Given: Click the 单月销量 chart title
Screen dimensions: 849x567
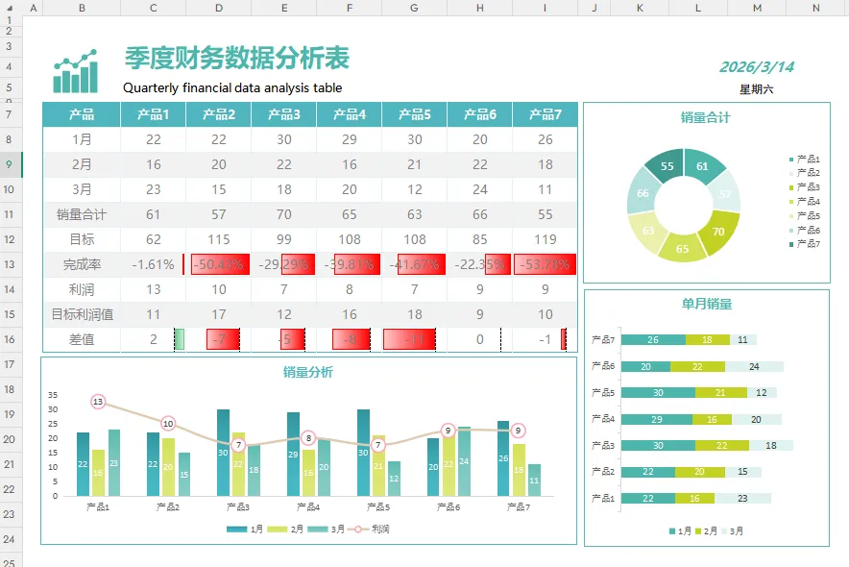Looking at the screenshot, I should [x=707, y=304].
